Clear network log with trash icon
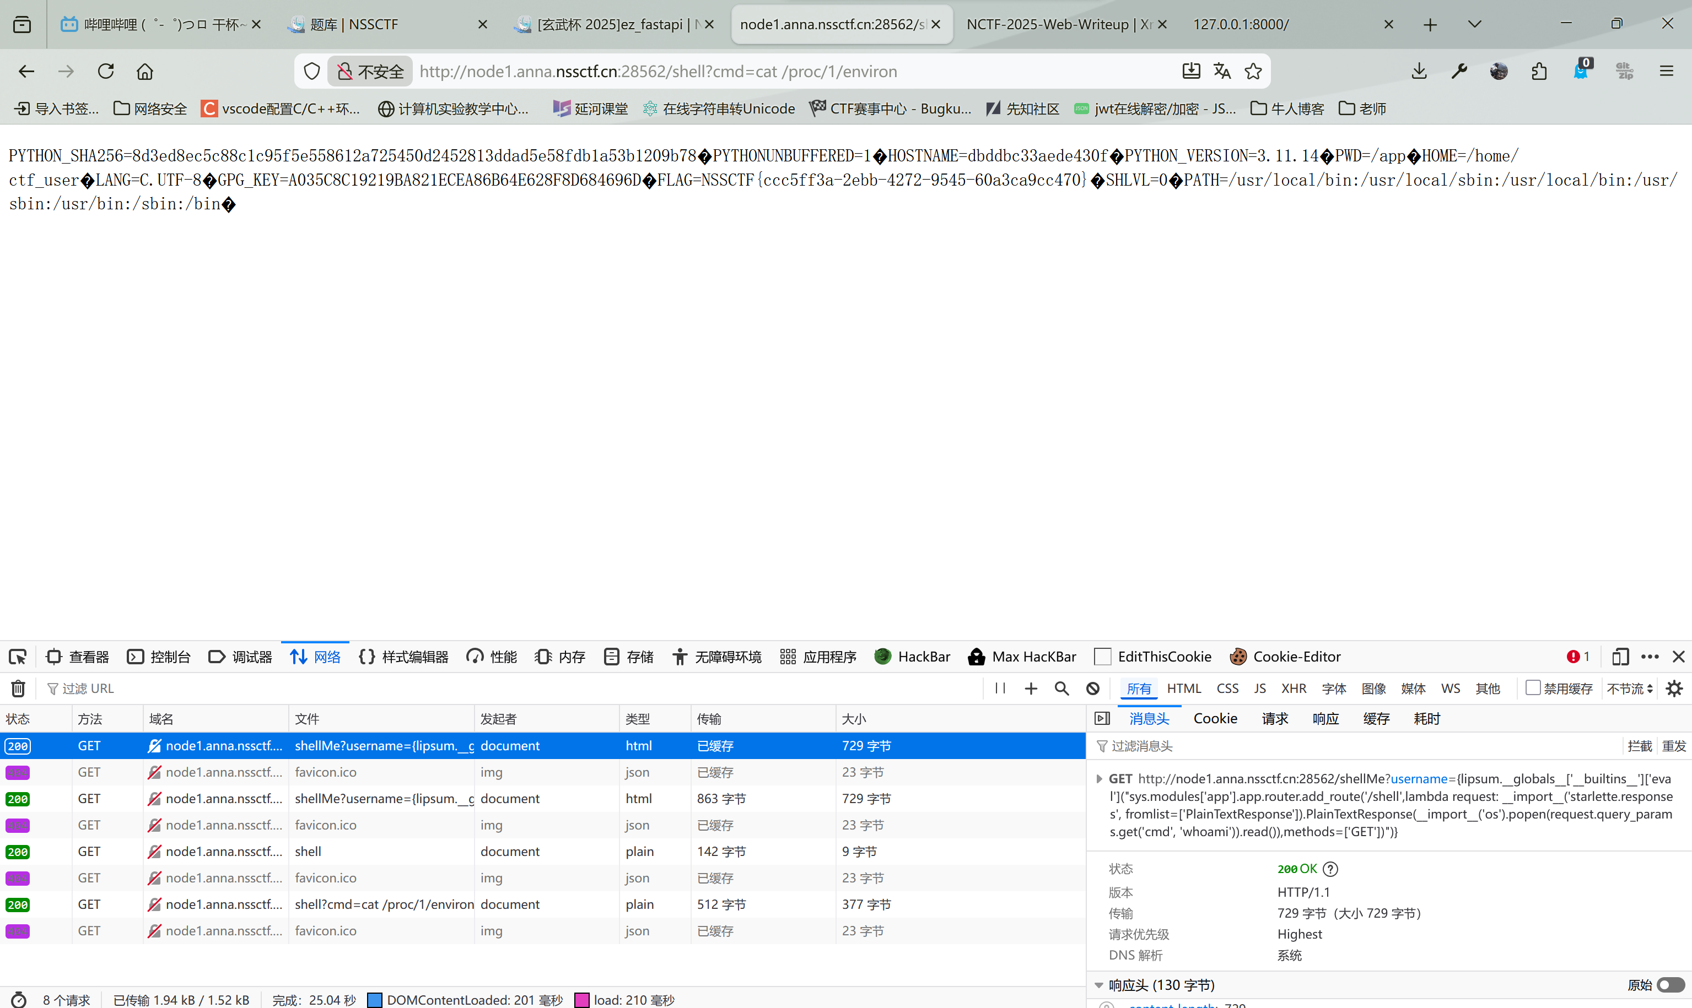Viewport: 1692px width, 1008px height. click(18, 688)
